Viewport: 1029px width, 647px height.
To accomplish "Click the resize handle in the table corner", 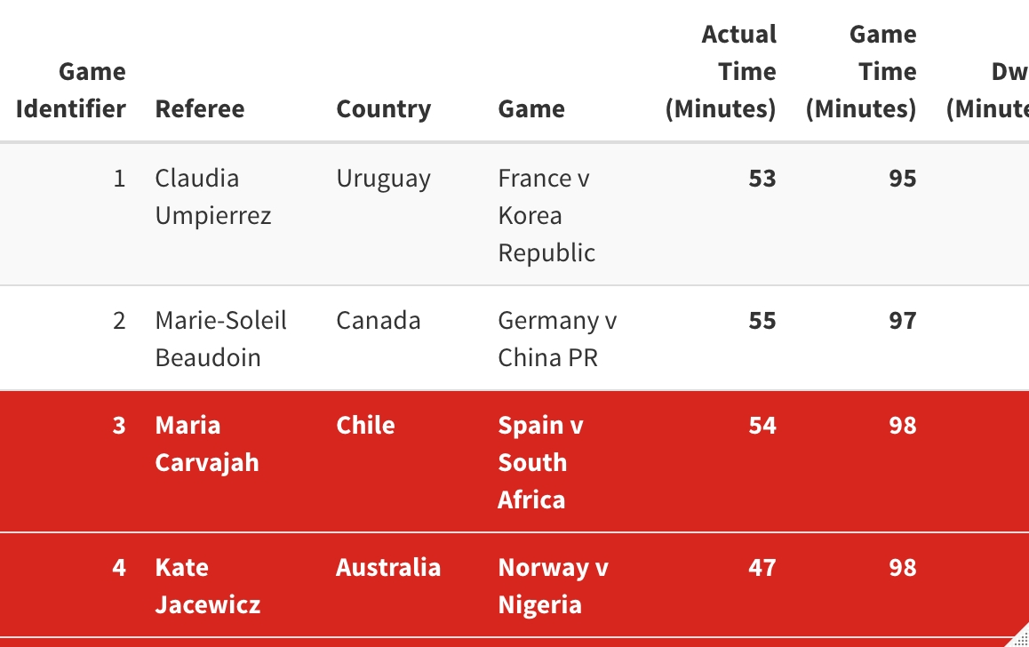I will click(1020, 638).
